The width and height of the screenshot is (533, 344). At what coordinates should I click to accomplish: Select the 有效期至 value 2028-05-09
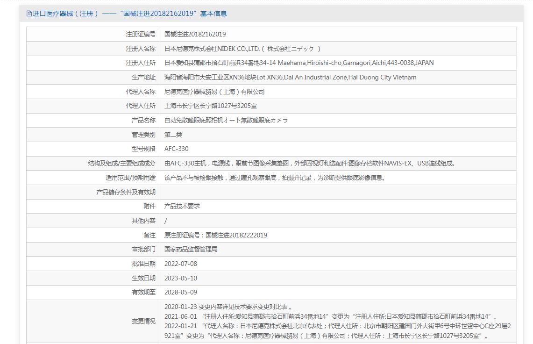(180, 292)
